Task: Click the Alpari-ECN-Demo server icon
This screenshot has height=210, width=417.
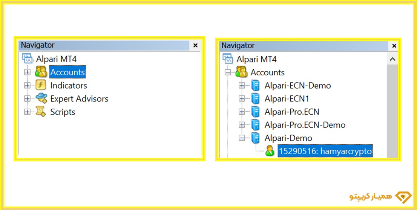Action: (255, 86)
